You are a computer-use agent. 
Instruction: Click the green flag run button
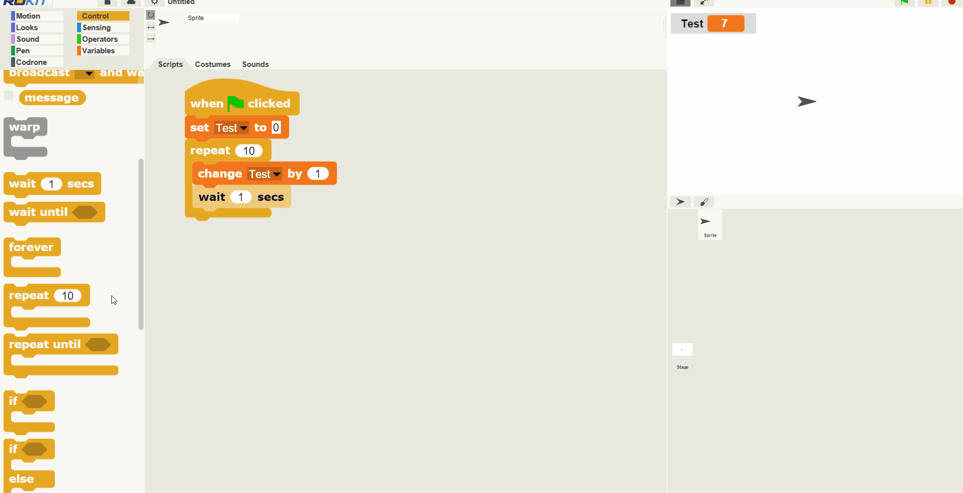pos(905,2)
